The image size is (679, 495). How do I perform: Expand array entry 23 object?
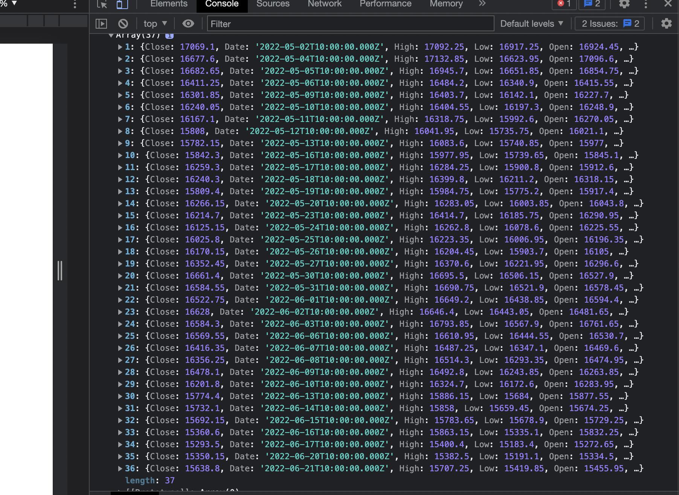[120, 312]
